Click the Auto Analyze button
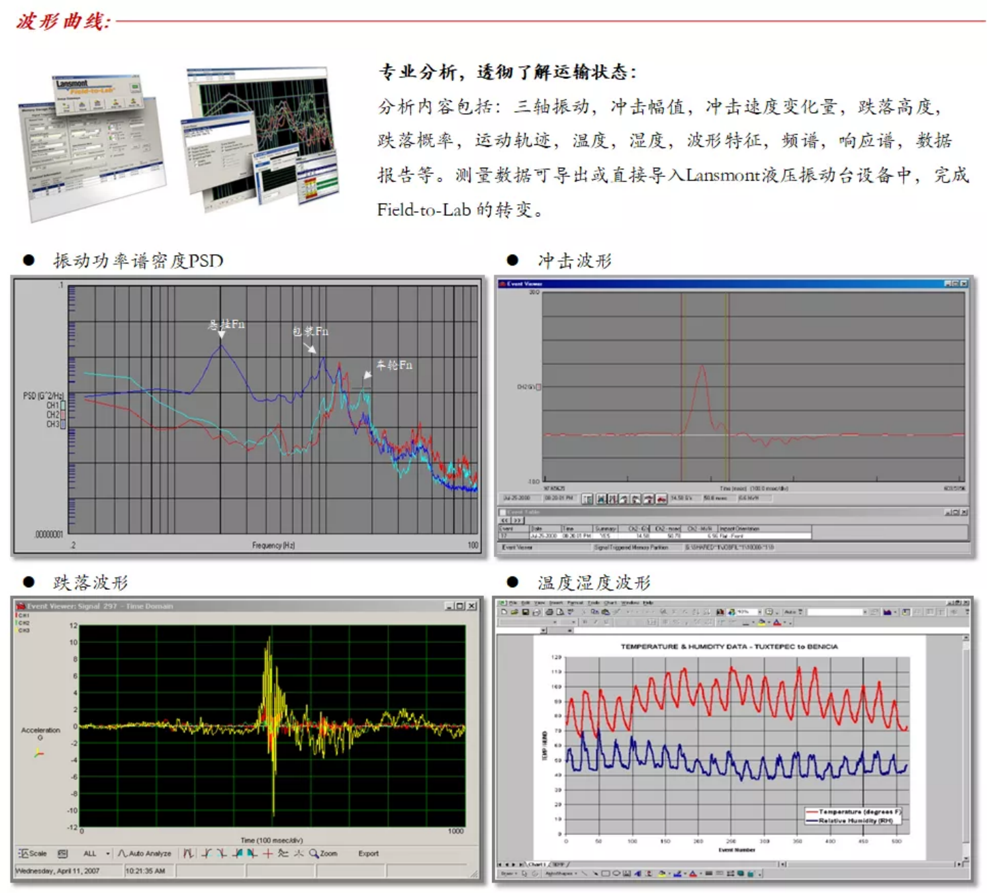987x893 pixels. (x=145, y=853)
